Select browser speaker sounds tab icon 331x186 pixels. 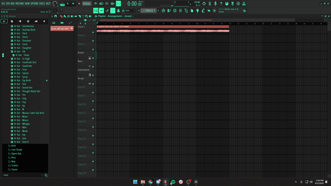tap(20, 21)
